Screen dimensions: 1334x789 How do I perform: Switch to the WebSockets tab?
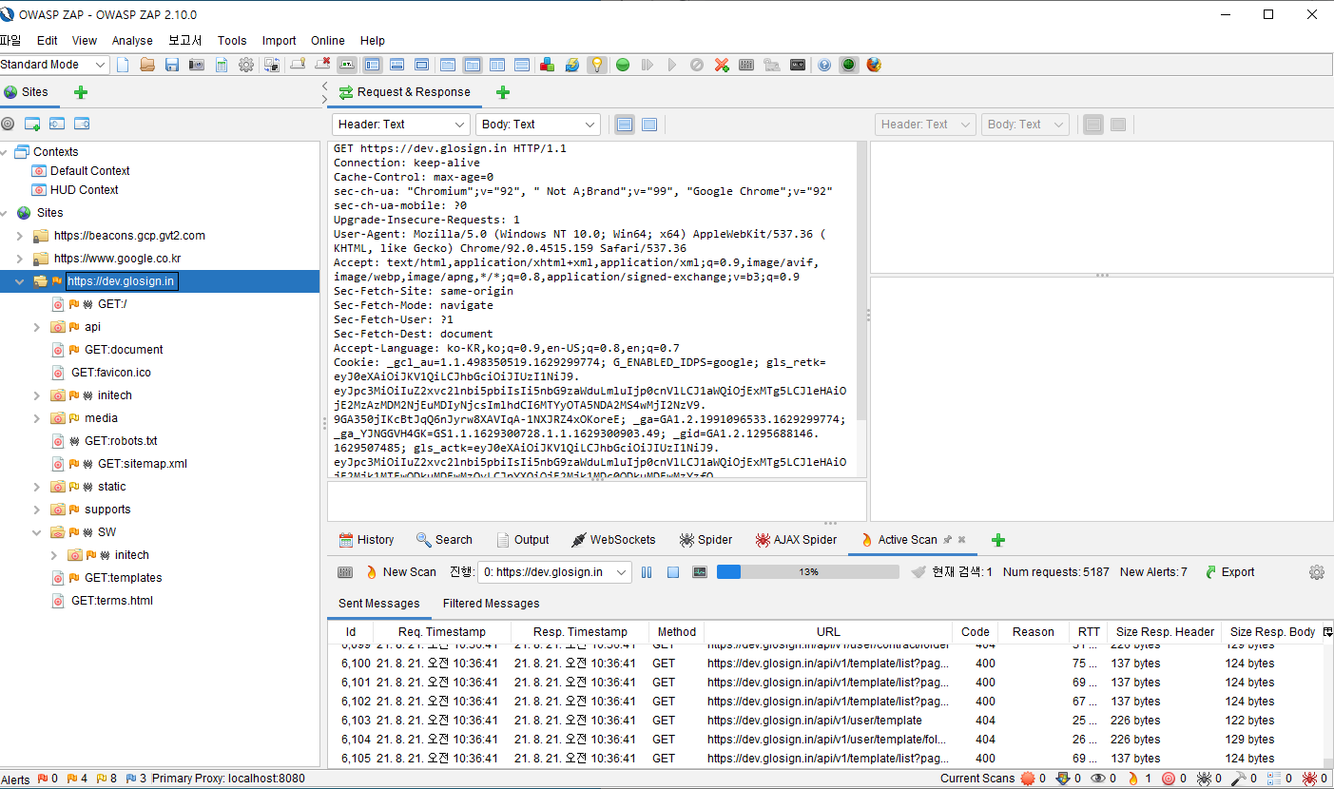point(613,540)
